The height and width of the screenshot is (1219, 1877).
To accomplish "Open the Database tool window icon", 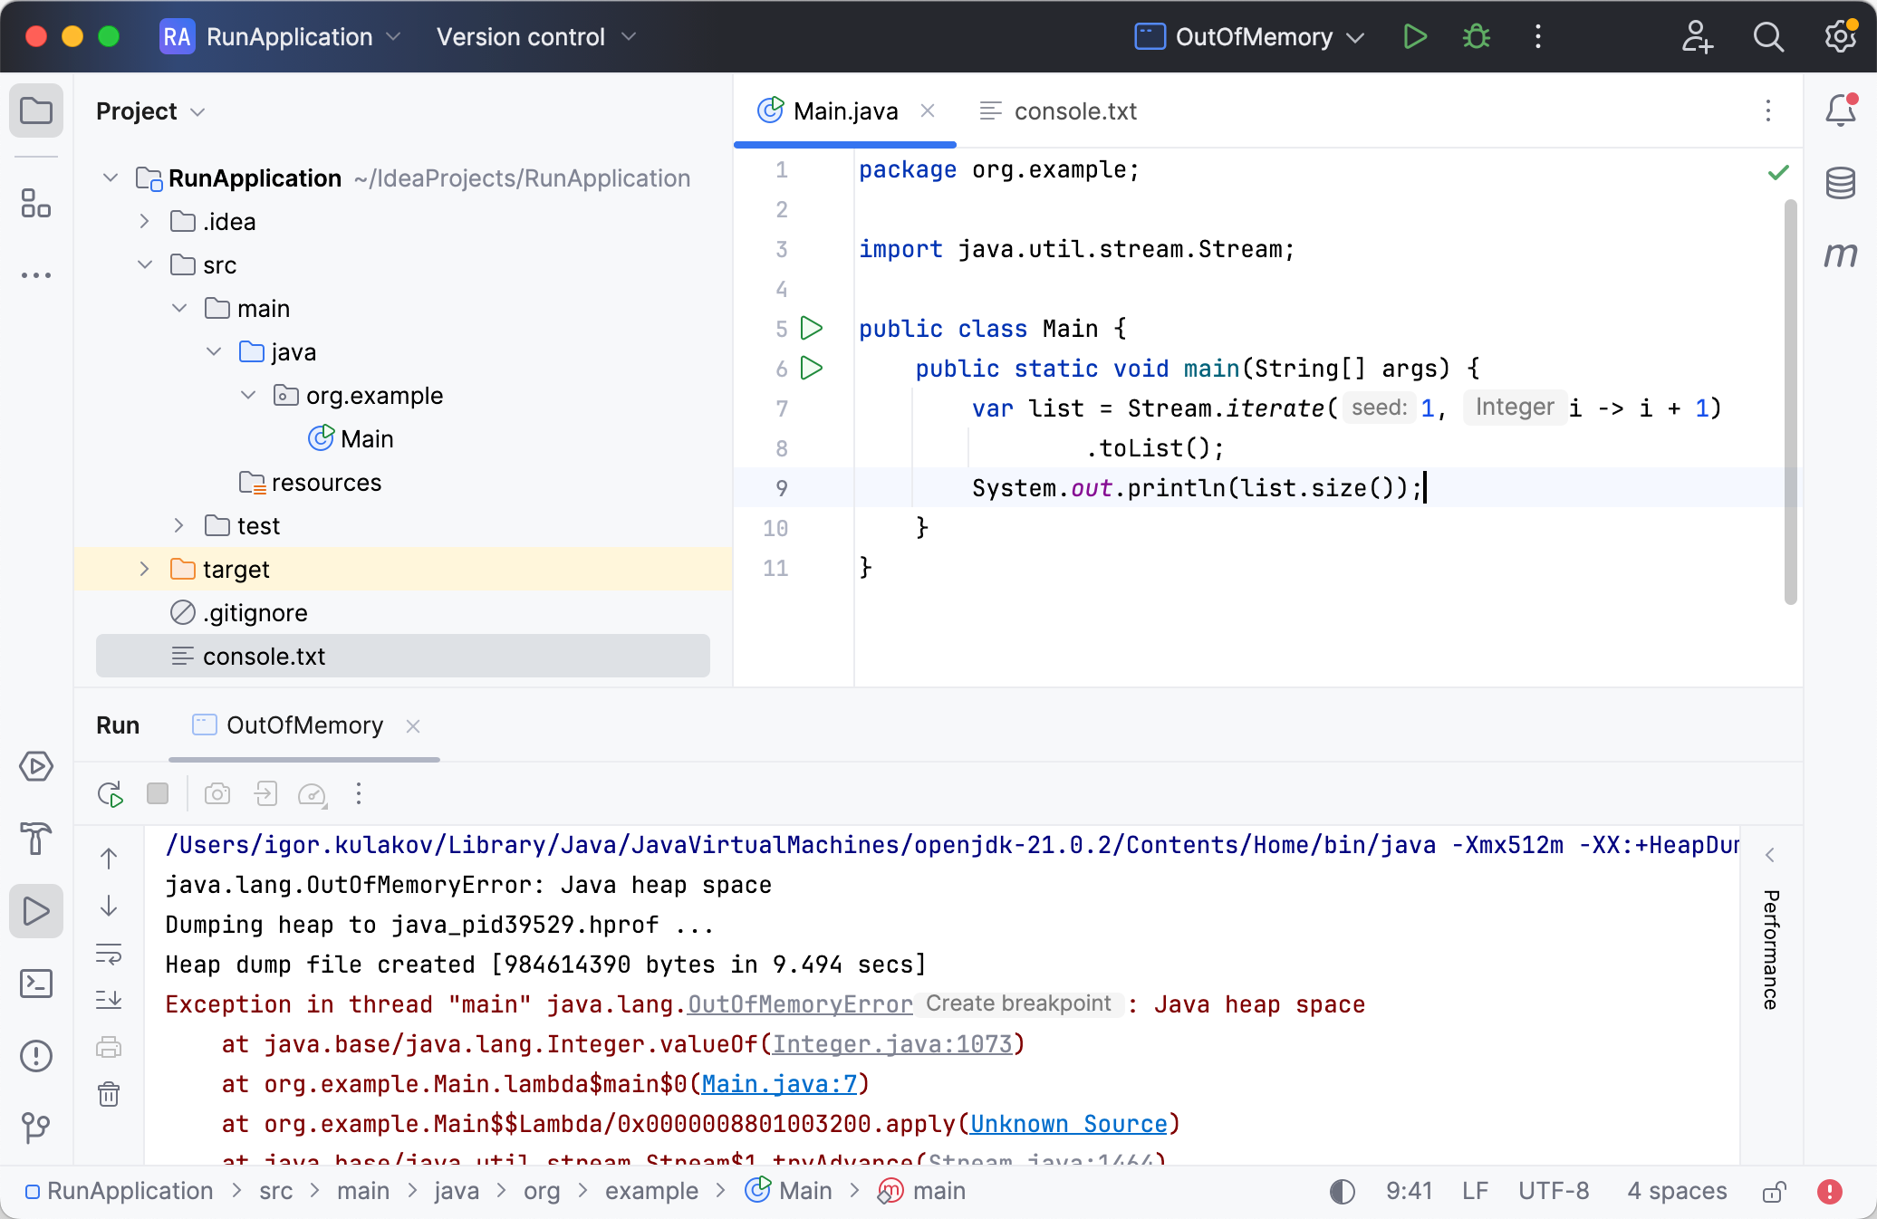I will point(1840,183).
